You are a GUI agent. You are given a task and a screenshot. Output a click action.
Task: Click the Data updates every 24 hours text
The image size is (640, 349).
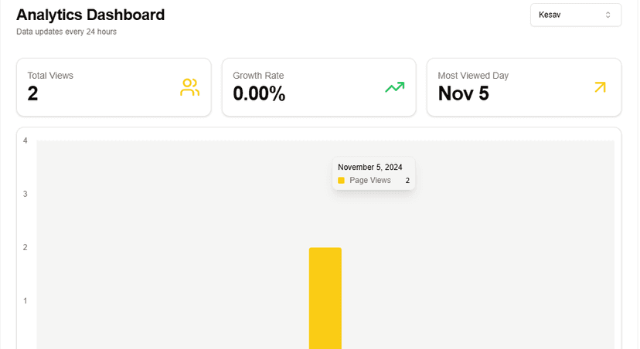[66, 32]
